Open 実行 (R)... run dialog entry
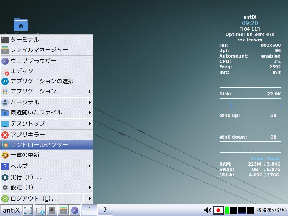 46,177
